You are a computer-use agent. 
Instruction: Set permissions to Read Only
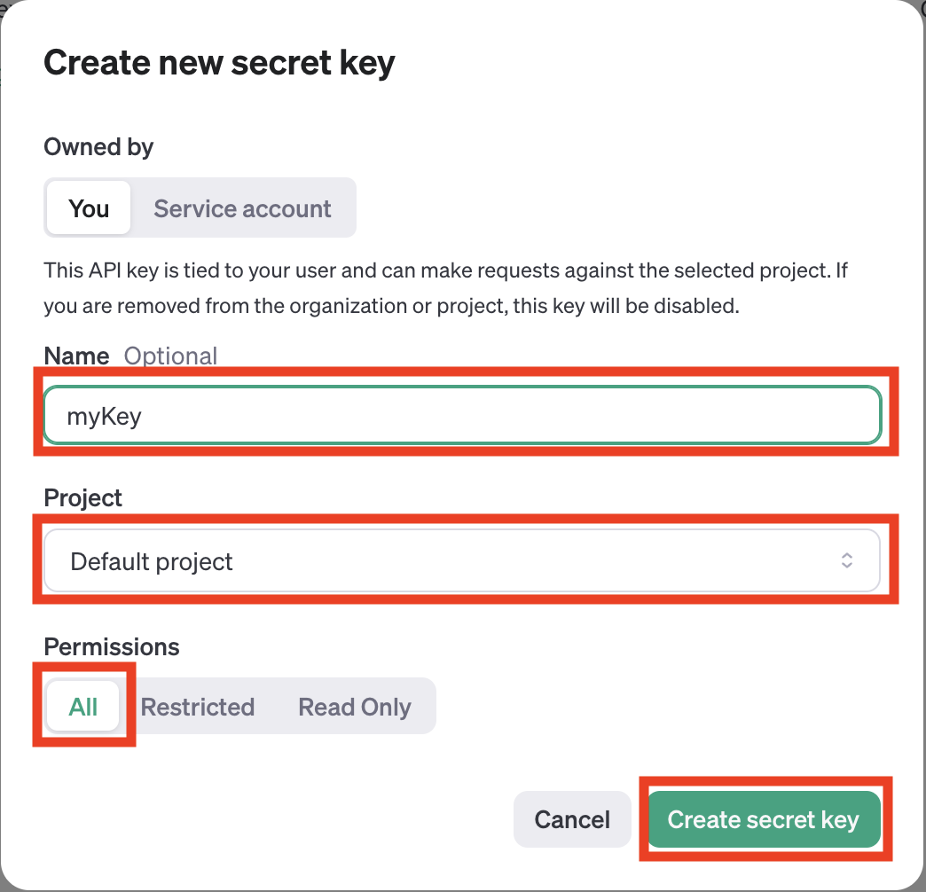pyautogui.click(x=355, y=707)
